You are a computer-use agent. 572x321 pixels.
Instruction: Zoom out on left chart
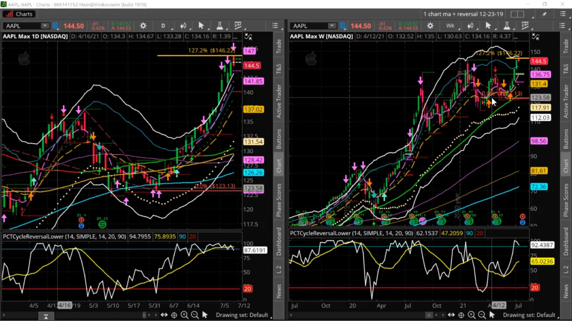point(195,315)
